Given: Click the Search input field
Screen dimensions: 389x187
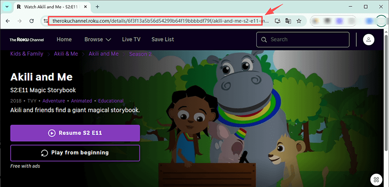Looking at the screenshot, I should point(302,39).
